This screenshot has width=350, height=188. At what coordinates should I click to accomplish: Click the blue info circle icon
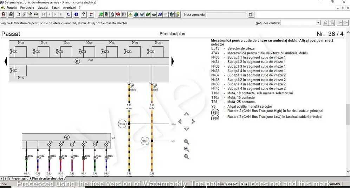coord(76,14)
